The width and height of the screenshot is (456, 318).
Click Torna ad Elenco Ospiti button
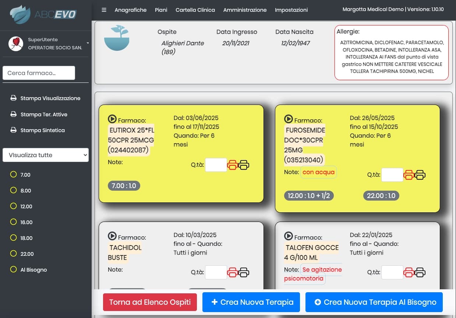click(150, 302)
